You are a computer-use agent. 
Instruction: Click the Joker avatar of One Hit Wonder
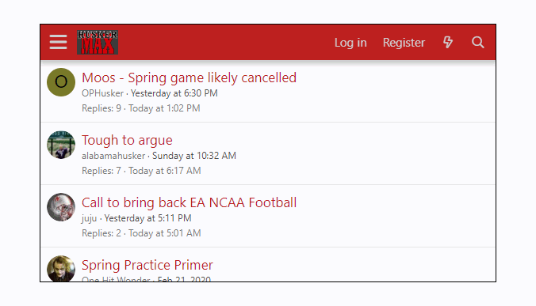point(61,269)
